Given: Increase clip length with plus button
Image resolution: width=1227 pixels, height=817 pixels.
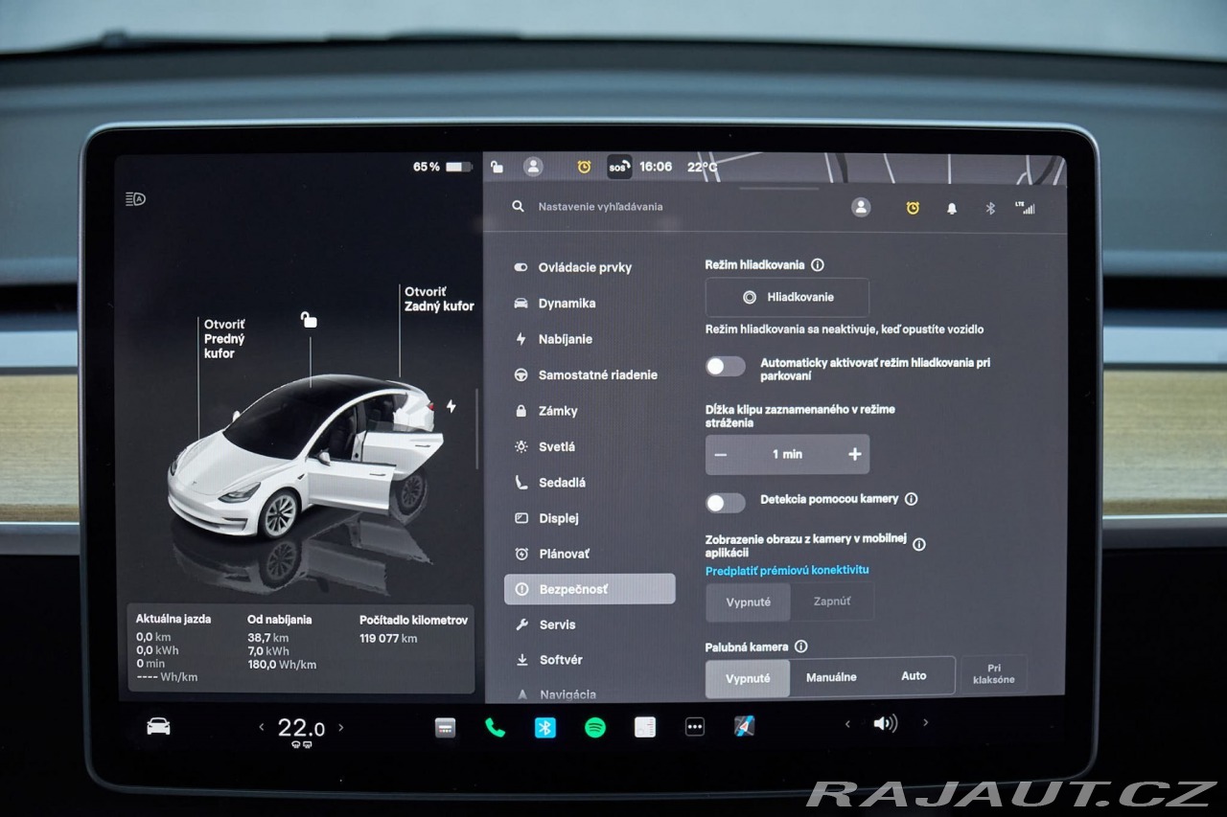Looking at the screenshot, I should 854,454.
